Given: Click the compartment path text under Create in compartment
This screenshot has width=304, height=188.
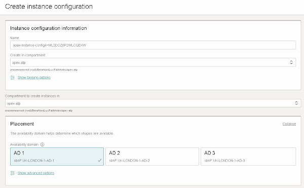Looking at the screenshot, I should (x=44, y=70).
